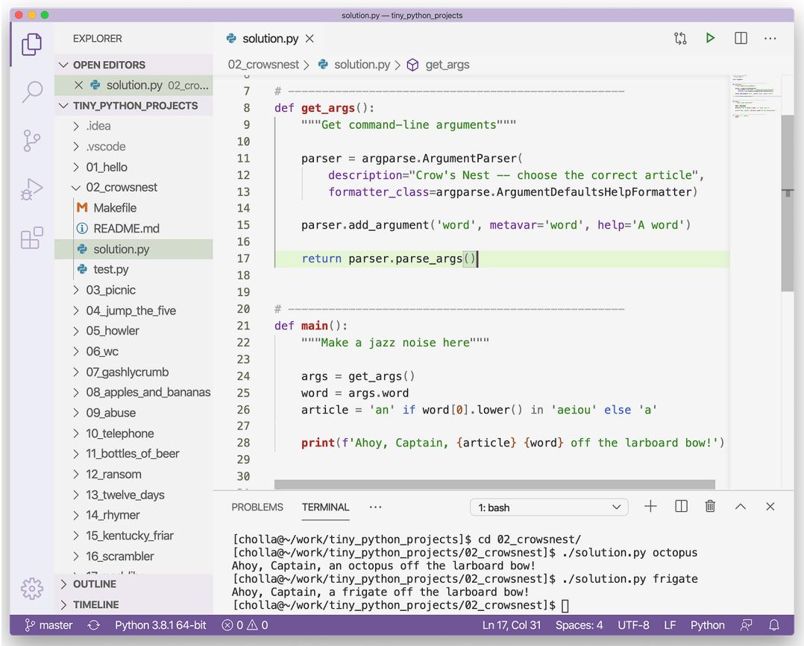Click the Manage gear icon
Screen dimensions: 804x646
point(31,589)
